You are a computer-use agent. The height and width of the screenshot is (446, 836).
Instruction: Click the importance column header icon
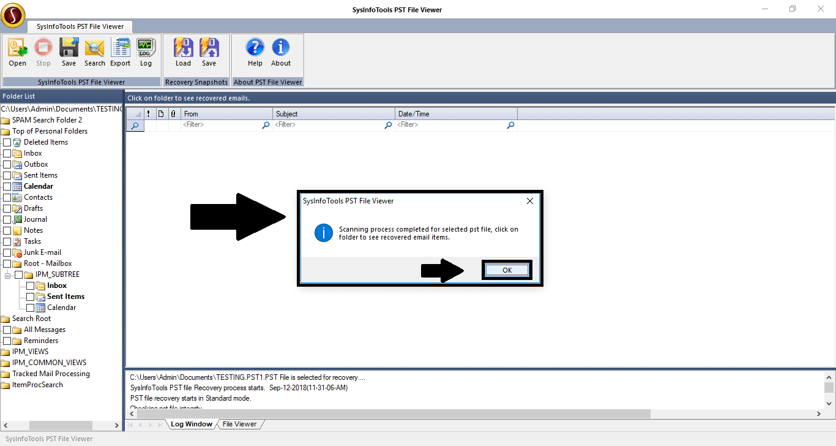coord(149,114)
